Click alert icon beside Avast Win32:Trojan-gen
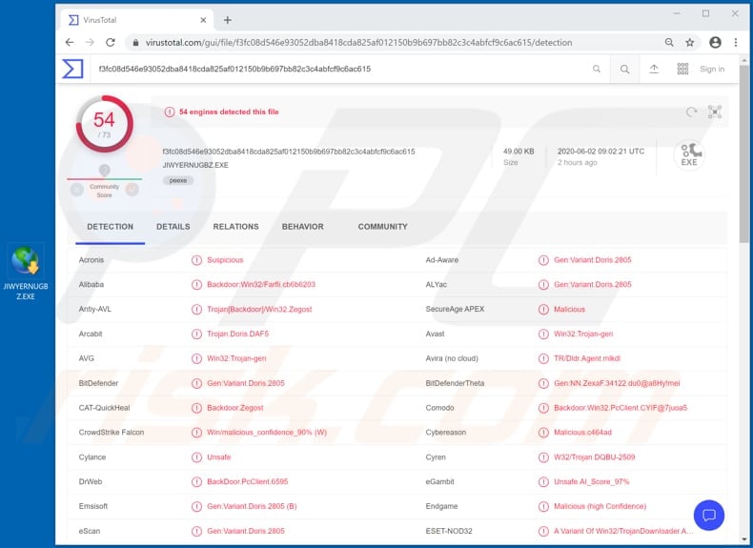The height and width of the screenshot is (548, 753). click(543, 334)
